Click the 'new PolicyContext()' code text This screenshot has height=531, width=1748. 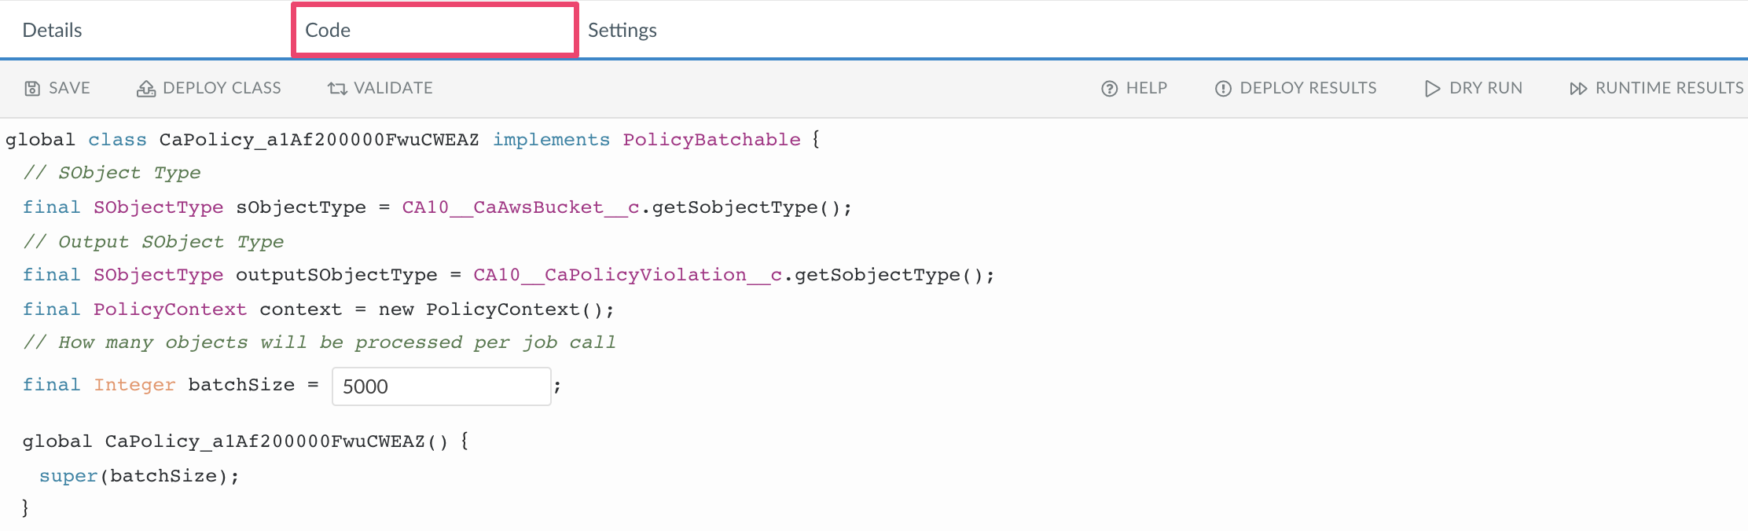495,309
